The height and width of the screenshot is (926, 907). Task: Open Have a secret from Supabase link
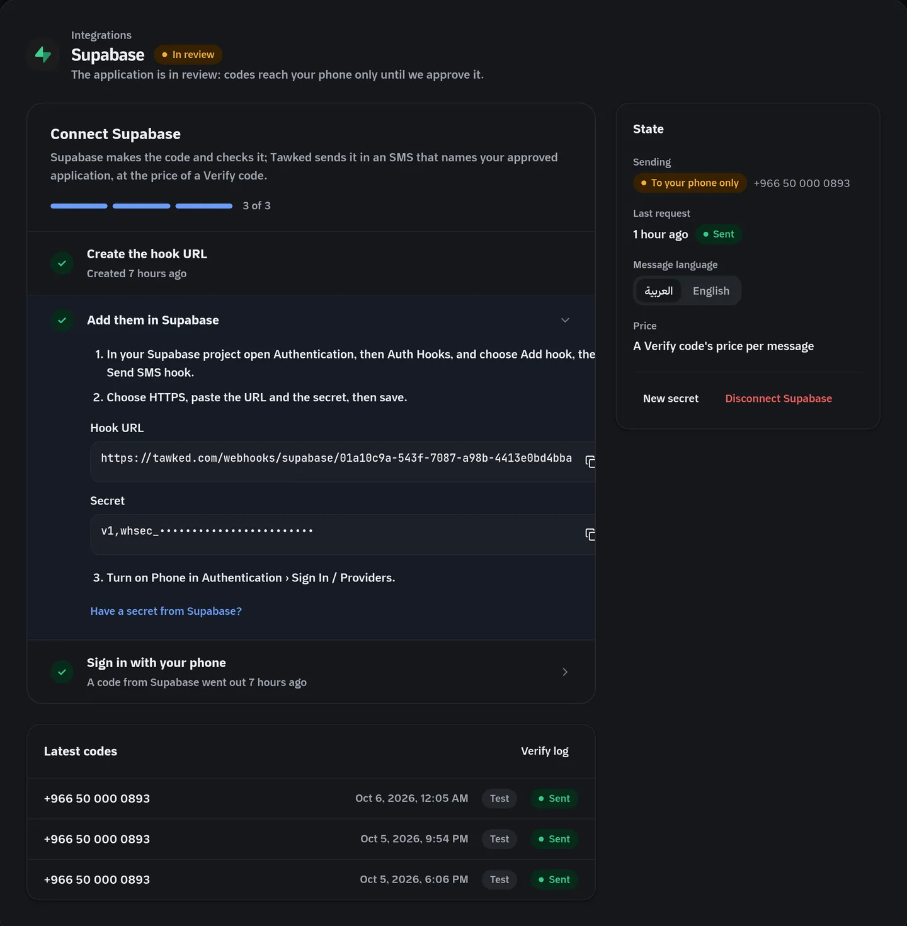click(x=166, y=611)
